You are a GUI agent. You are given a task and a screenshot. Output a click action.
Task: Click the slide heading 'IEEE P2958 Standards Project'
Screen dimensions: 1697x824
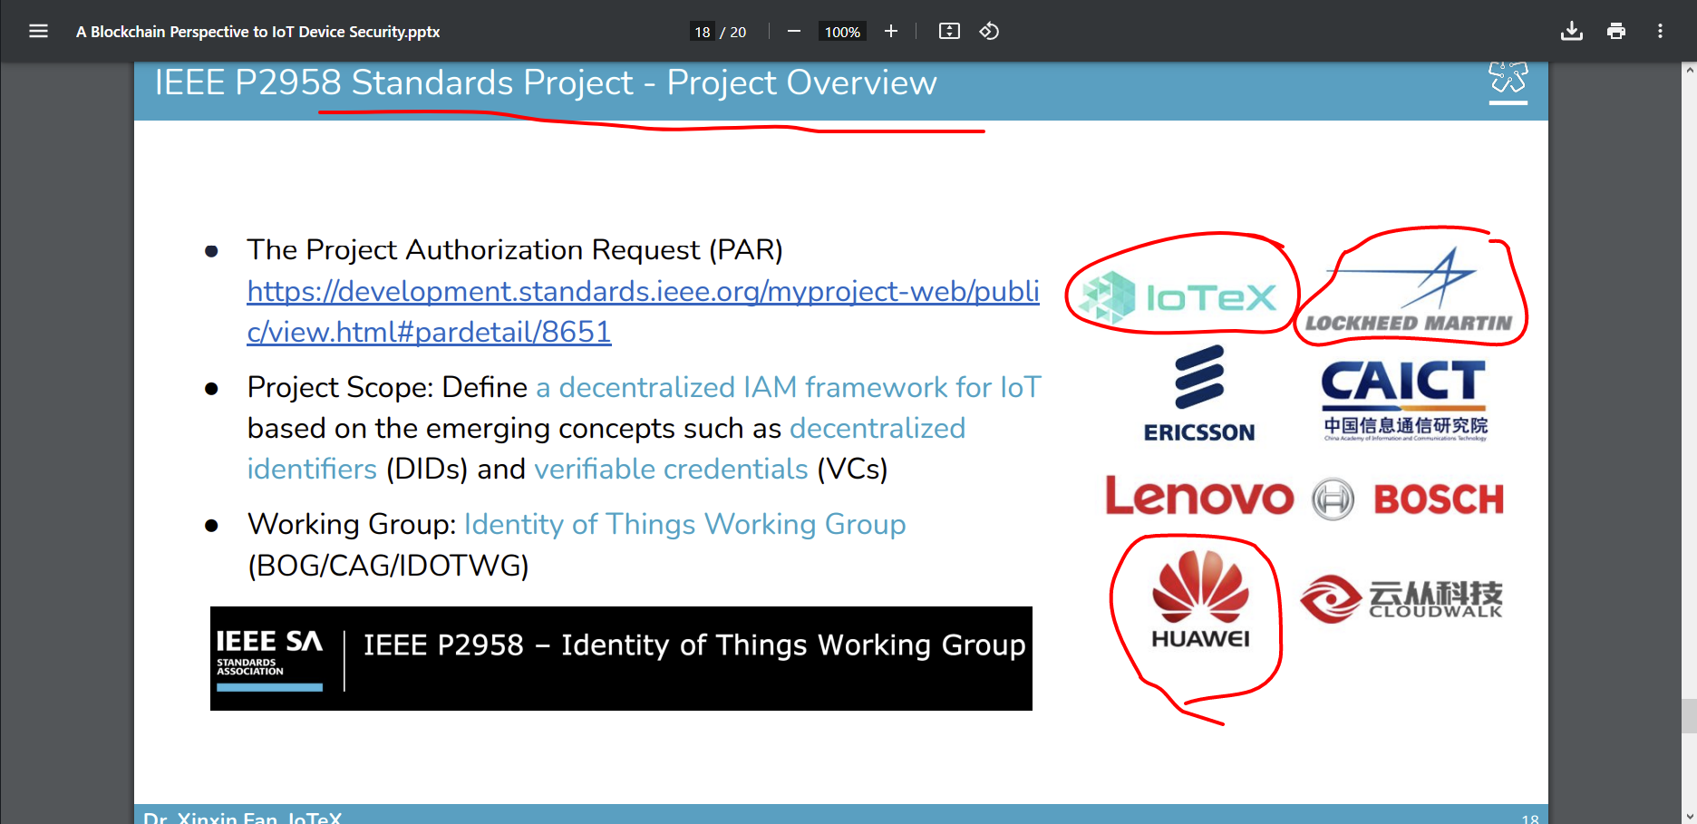coord(393,82)
